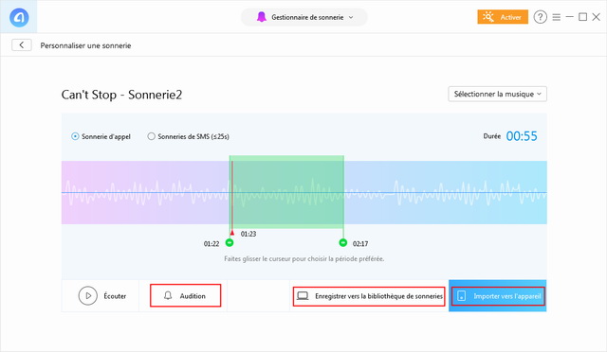607x352 pixels.
Task: Click the phone icon on Importer vers l'appareil
Action: [461, 296]
